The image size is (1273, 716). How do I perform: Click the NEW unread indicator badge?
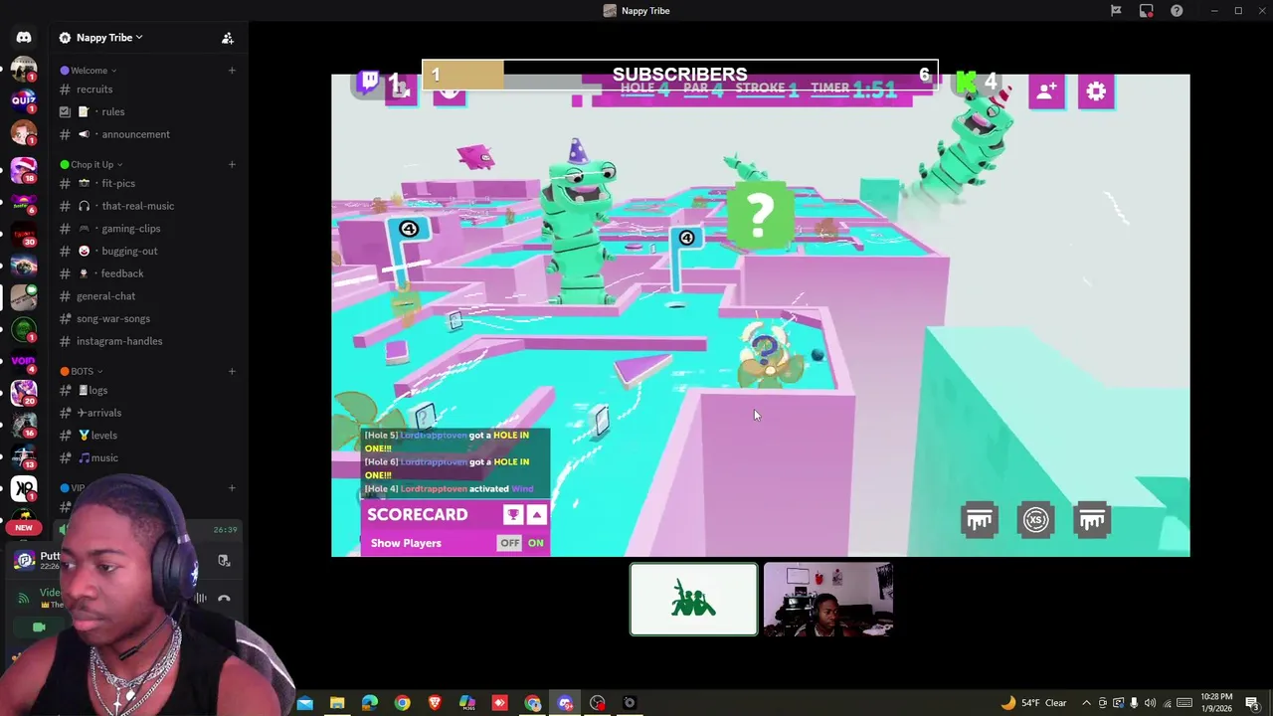pos(24,528)
